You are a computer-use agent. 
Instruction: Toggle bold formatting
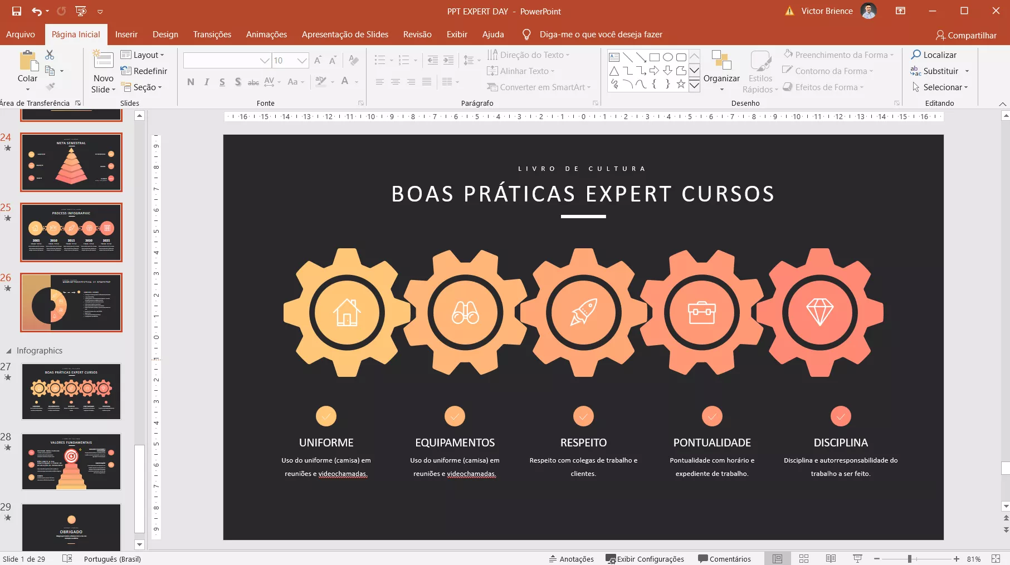click(190, 82)
